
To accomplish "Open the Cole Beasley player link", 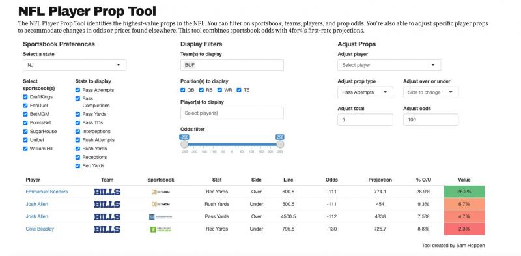I will [x=40, y=229].
